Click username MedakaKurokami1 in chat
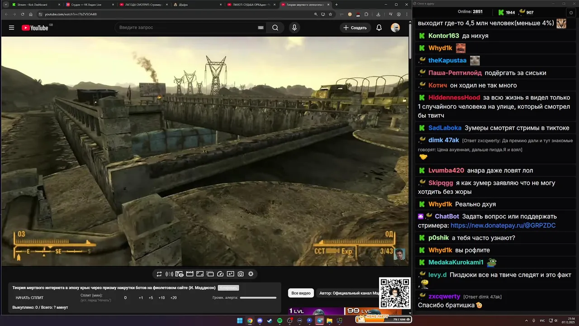The width and height of the screenshot is (579, 326). [456, 263]
